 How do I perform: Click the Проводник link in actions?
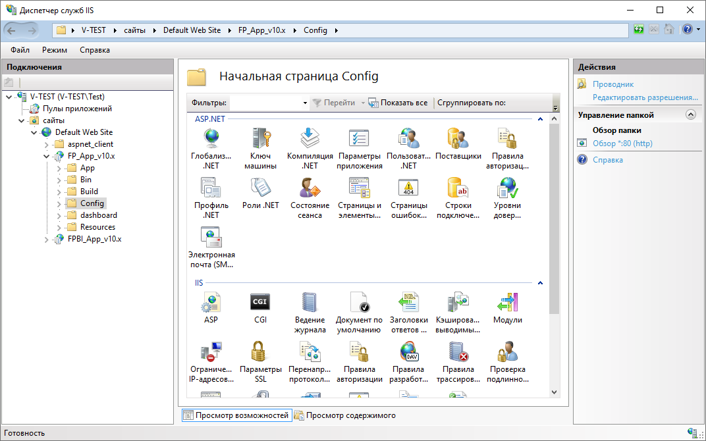612,84
